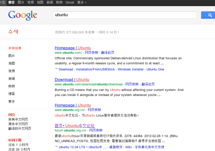The width and height of the screenshot is (215, 151).
Task: Click the sitelinks arrow under first Homepage result
Action: pos(56,68)
